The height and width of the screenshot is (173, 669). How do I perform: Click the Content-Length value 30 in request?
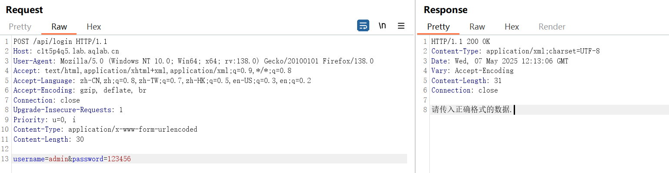[x=80, y=140]
